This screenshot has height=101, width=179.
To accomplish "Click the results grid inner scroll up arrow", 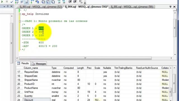I will pos(171,68).
